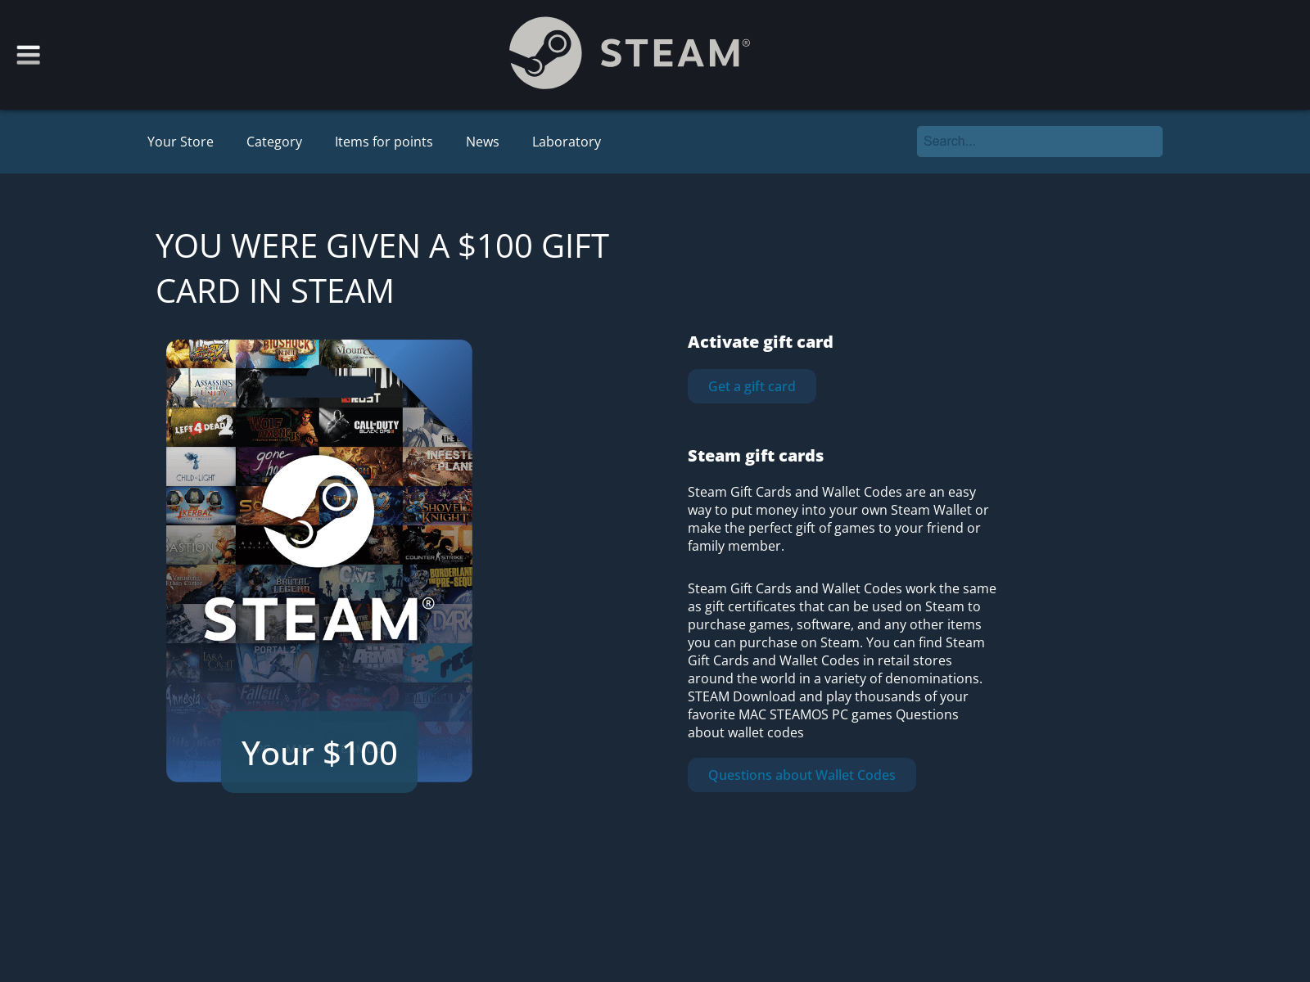Click the Get a gift card button

click(x=752, y=386)
